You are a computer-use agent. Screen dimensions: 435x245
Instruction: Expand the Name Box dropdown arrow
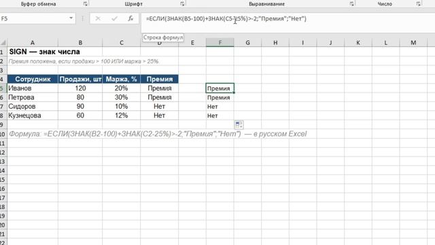[x=71, y=18]
